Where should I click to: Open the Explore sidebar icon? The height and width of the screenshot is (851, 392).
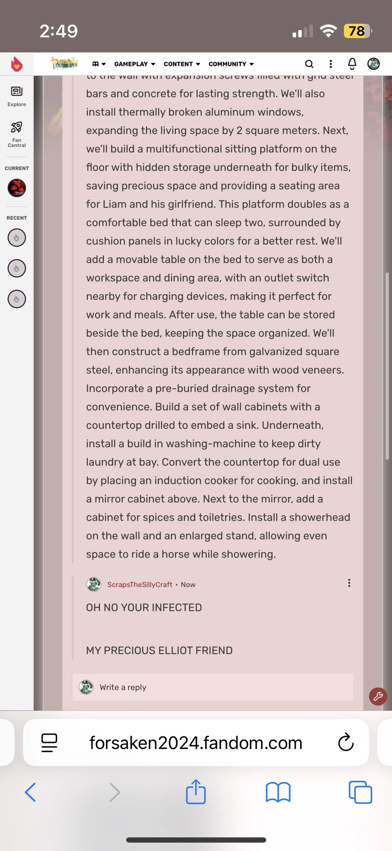[x=17, y=96]
